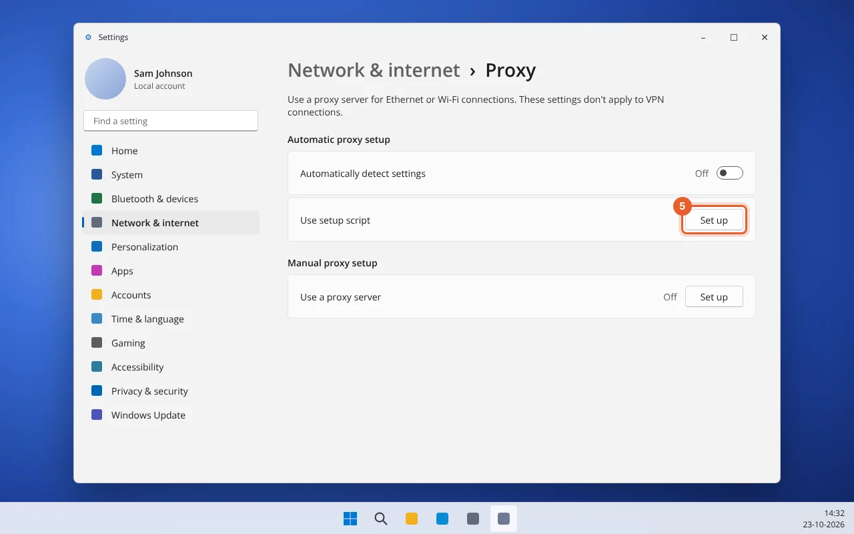Click the Accessibility icon in the sidebar
854x534 pixels.
97,367
